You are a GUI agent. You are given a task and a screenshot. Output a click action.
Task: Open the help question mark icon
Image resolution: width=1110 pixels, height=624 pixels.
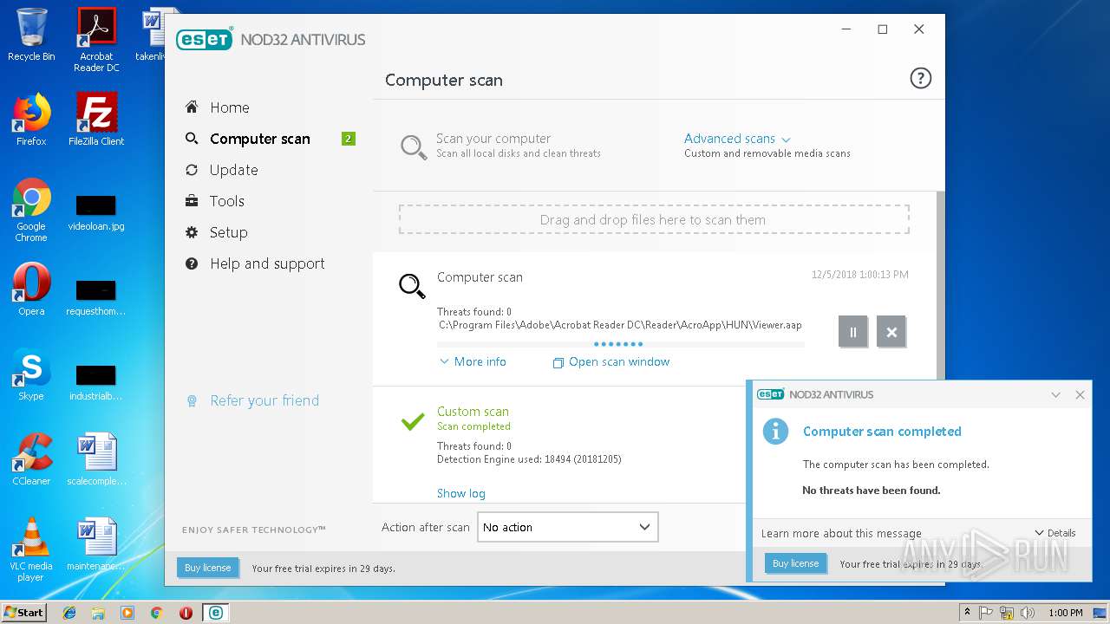pos(920,79)
